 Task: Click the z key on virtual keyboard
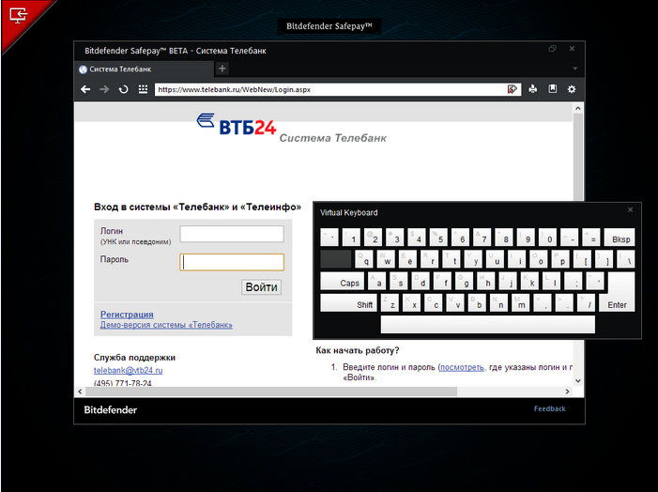(x=390, y=302)
